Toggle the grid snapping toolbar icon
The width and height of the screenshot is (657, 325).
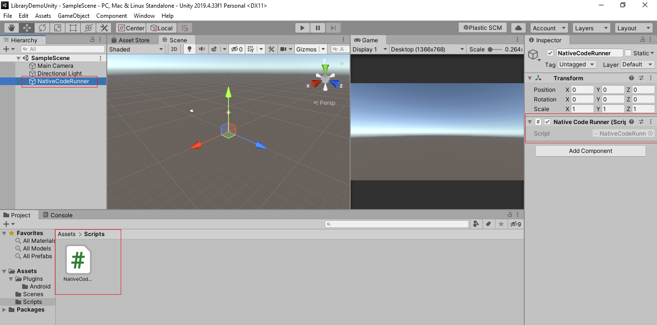tap(185, 28)
